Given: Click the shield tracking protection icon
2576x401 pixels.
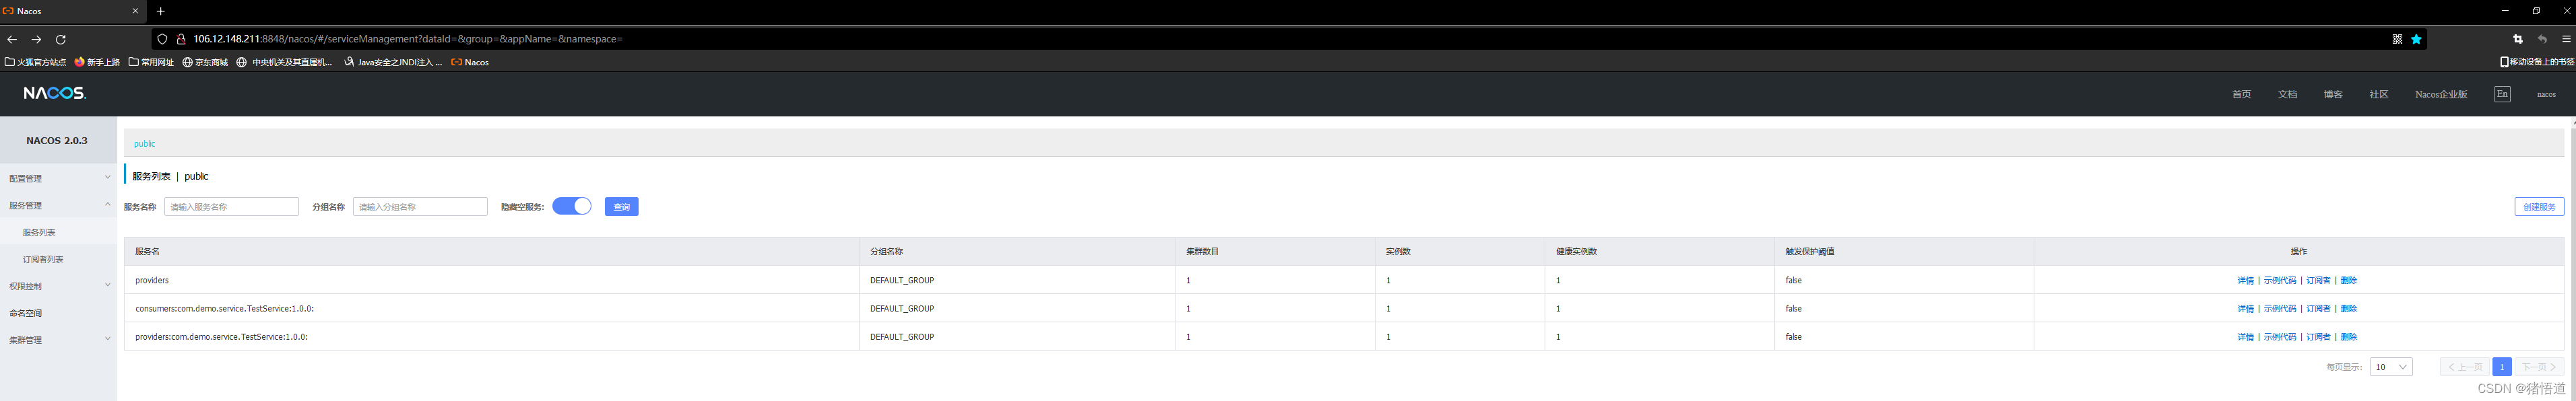Looking at the screenshot, I should [163, 39].
